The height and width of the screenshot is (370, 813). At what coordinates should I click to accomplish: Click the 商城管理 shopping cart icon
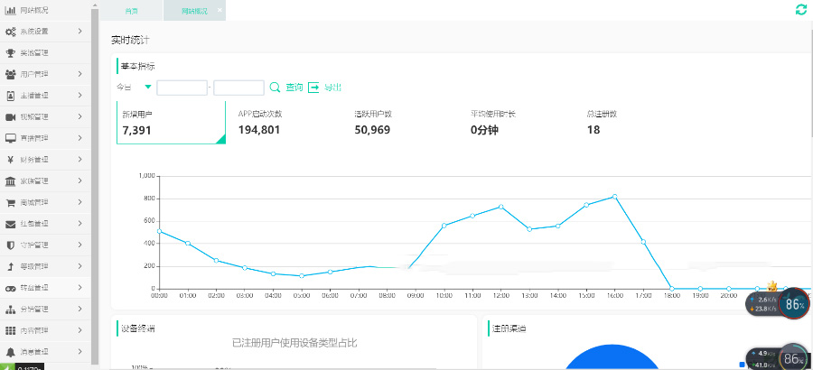click(x=10, y=203)
